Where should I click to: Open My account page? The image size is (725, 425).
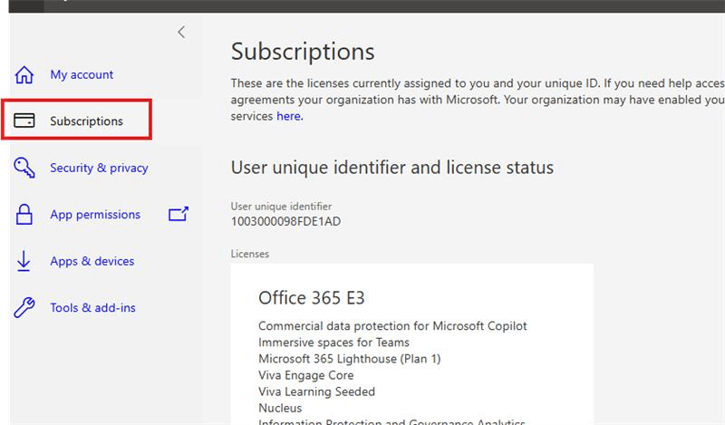(x=82, y=74)
